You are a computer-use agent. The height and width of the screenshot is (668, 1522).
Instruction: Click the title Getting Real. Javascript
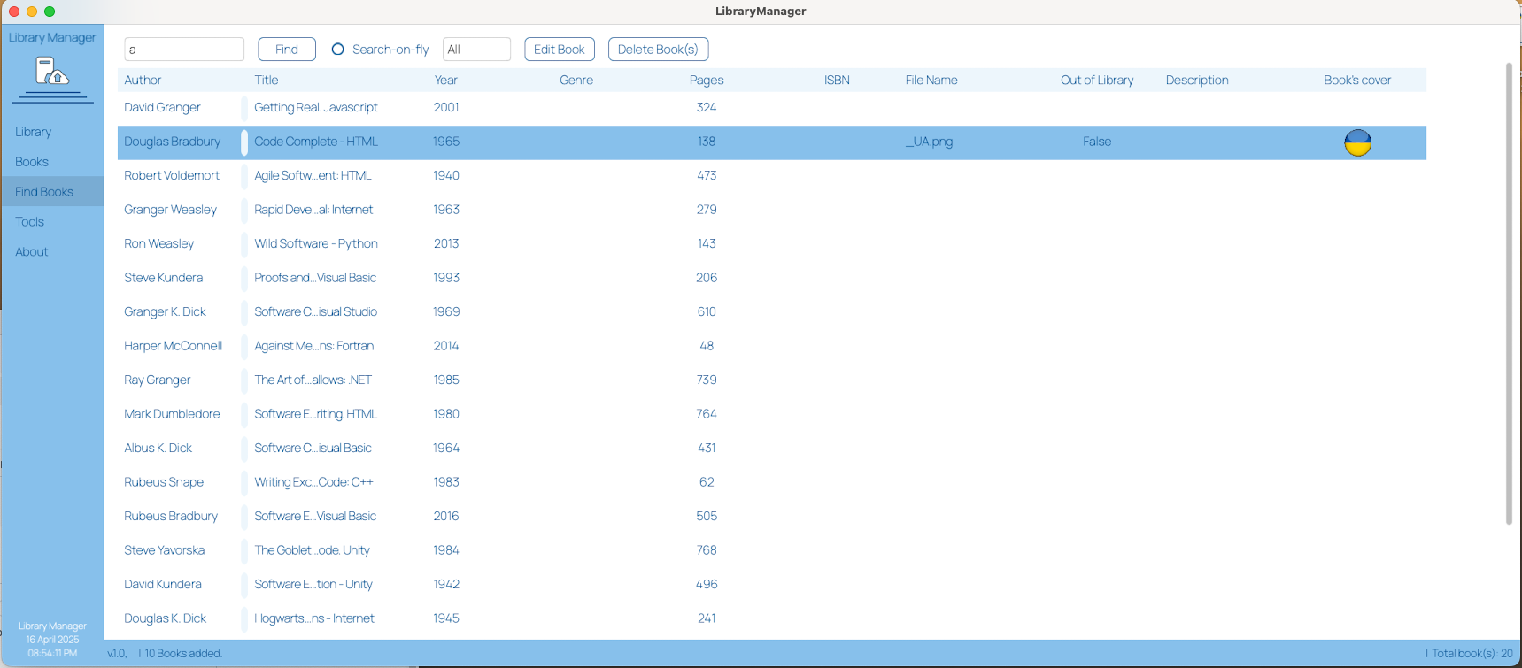[x=316, y=108]
